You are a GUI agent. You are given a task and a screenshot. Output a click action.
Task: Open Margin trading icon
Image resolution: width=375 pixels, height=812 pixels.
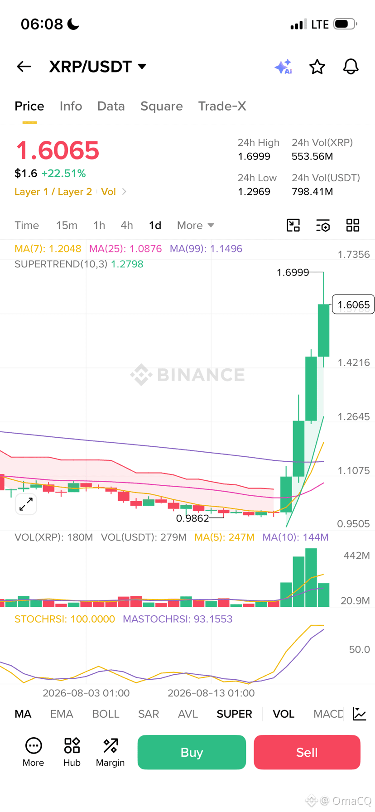(110, 752)
